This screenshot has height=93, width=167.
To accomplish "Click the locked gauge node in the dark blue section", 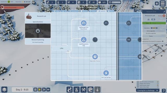I will point(129,23).
